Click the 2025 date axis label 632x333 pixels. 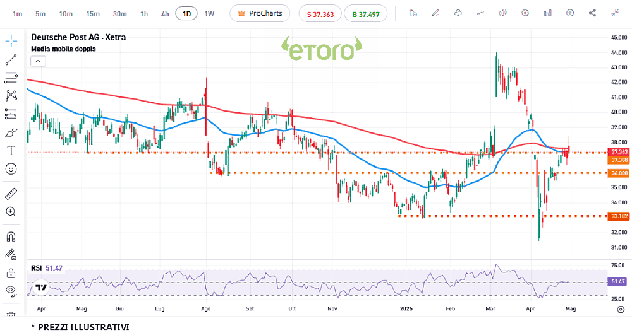click(406, 308)
